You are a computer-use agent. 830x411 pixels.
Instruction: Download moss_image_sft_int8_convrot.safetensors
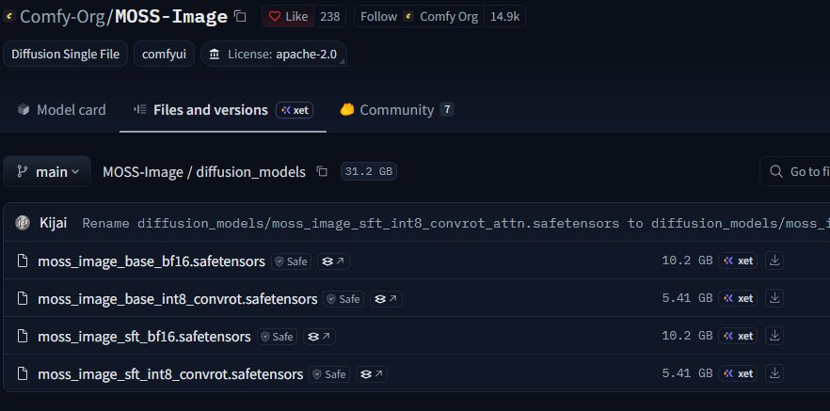pos(774,373)
